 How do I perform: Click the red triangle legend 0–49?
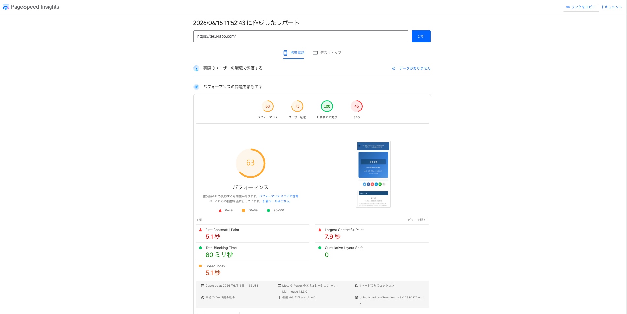(220, 210)
